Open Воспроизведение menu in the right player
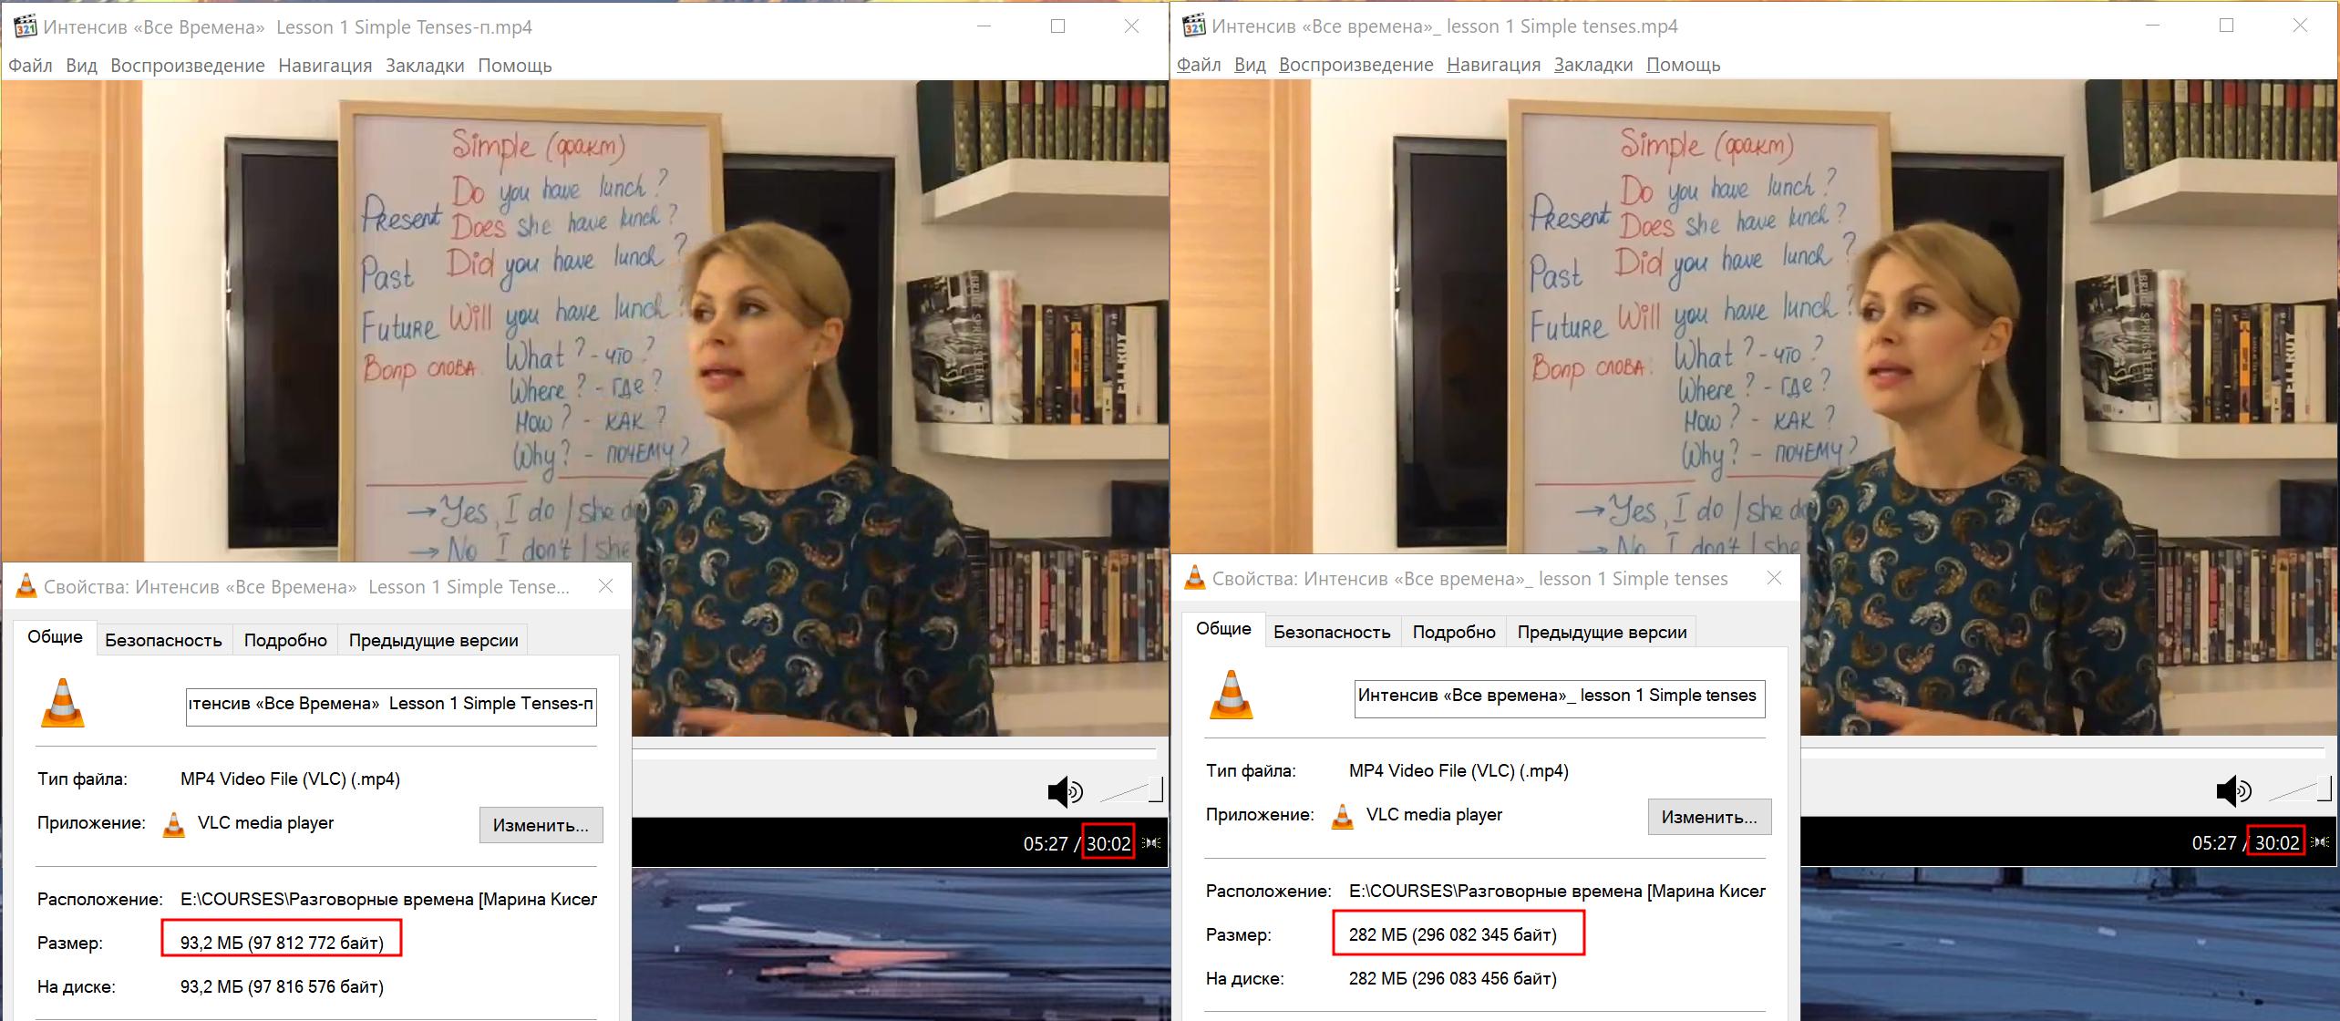2340x1021 pixels. coord(1356,65)
